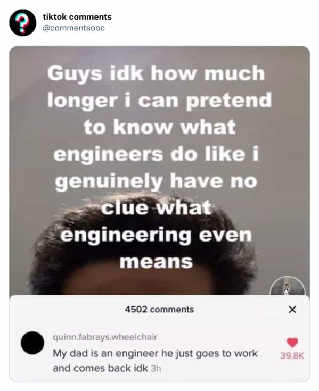
Task: Open the quinn.fabrays.wheelchair username
Action: click(105, 337)
